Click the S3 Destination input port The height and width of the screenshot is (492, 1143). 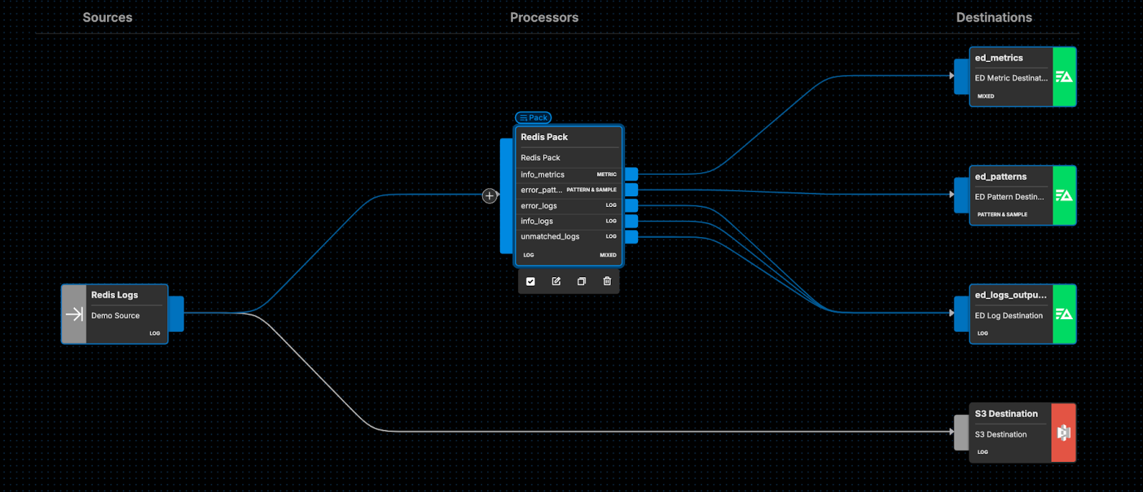[962, 433]
